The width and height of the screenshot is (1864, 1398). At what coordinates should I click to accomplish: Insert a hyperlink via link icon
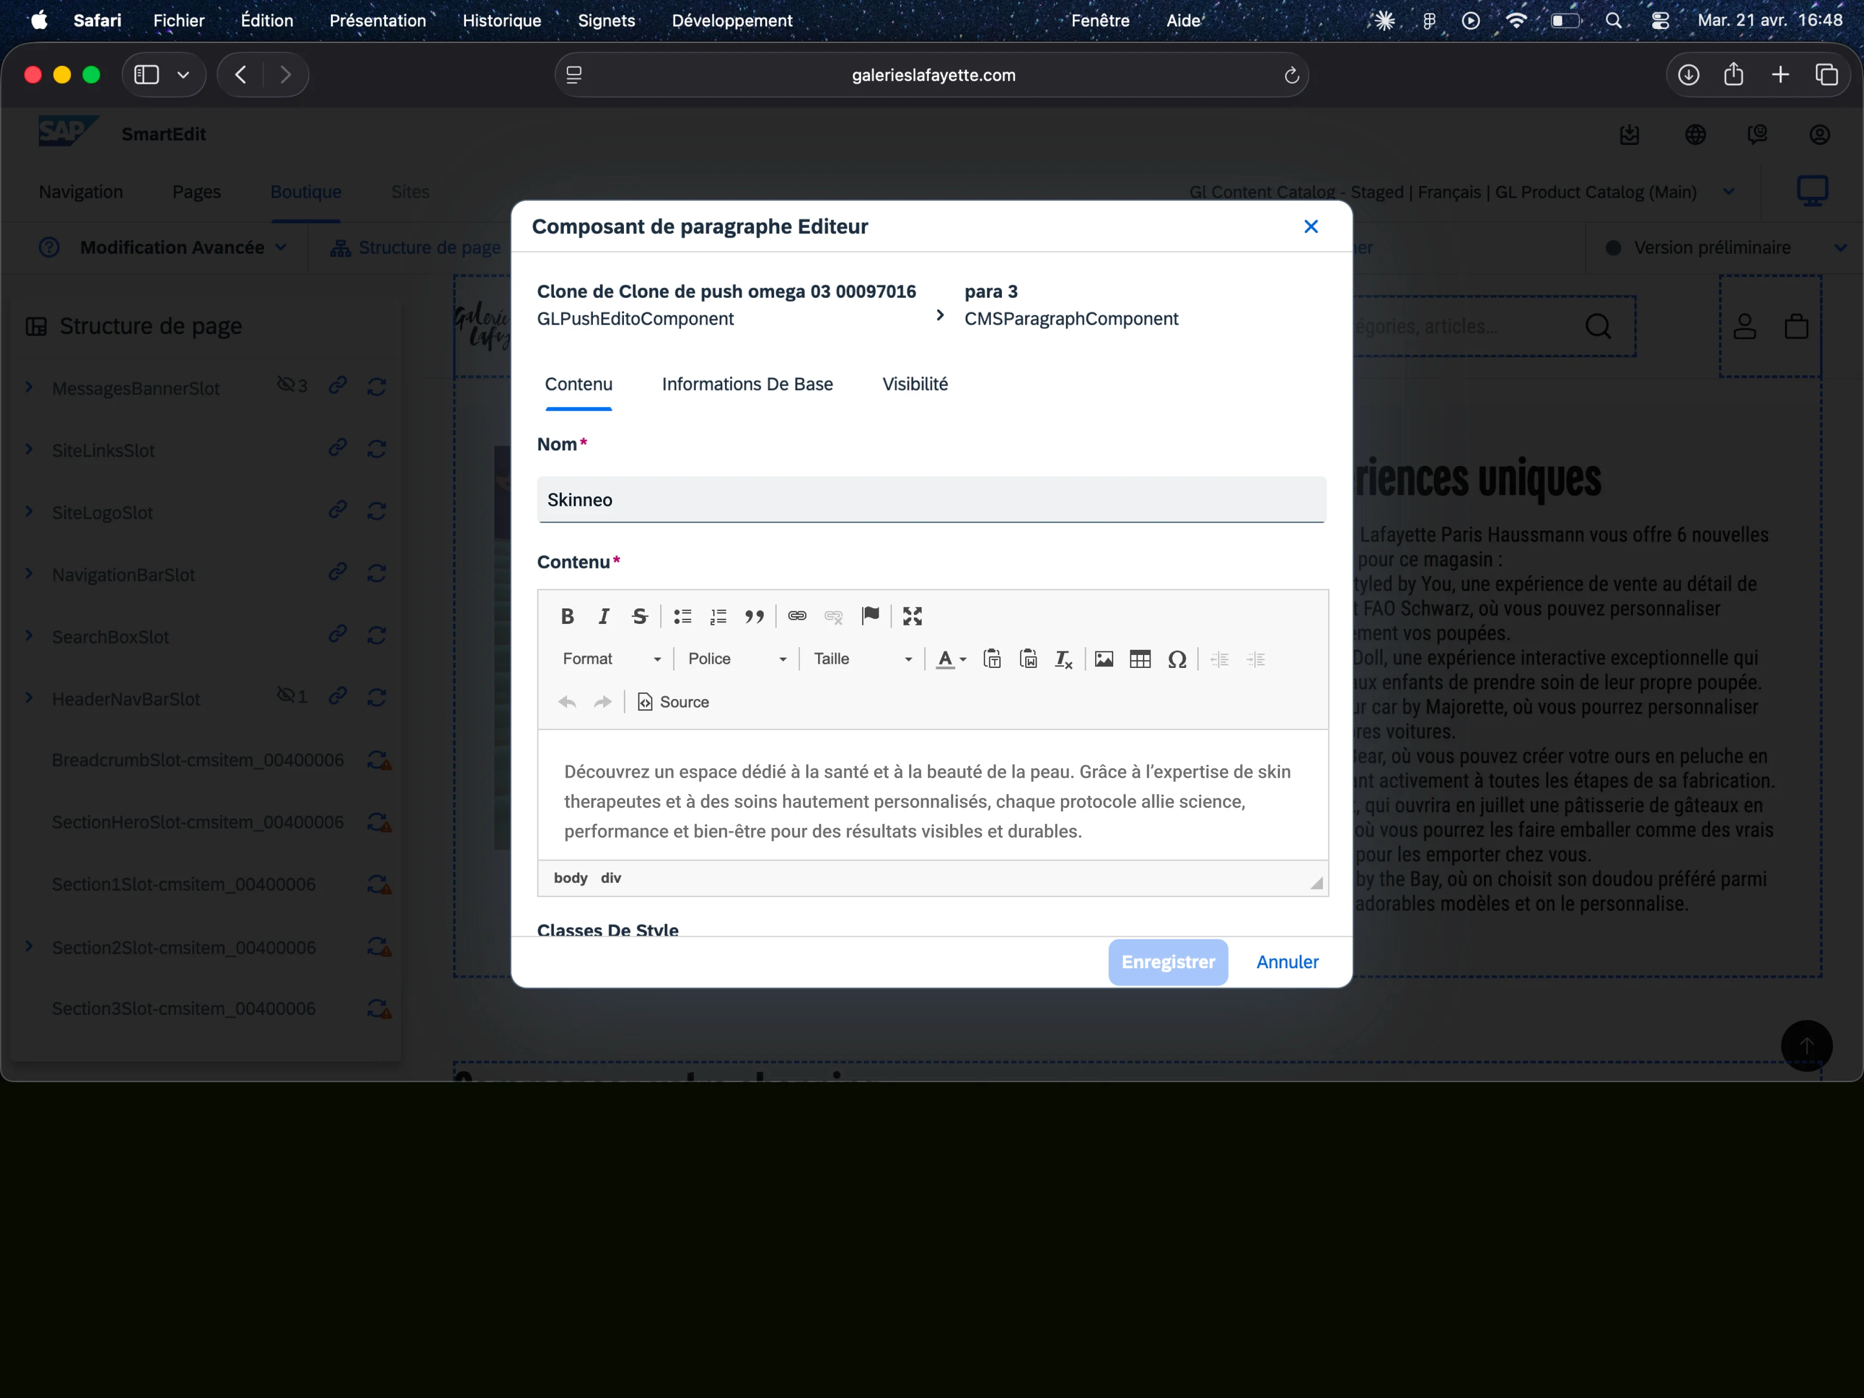click(x=797, y=617)
